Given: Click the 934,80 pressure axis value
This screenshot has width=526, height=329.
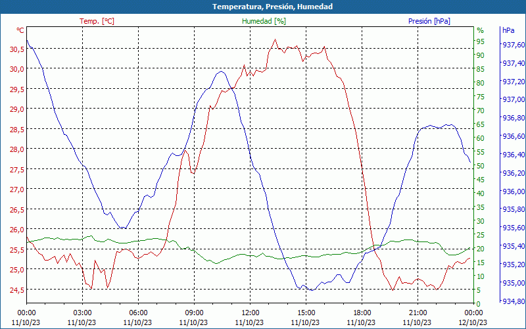Looking at the screenshot, I should point(514,301).
